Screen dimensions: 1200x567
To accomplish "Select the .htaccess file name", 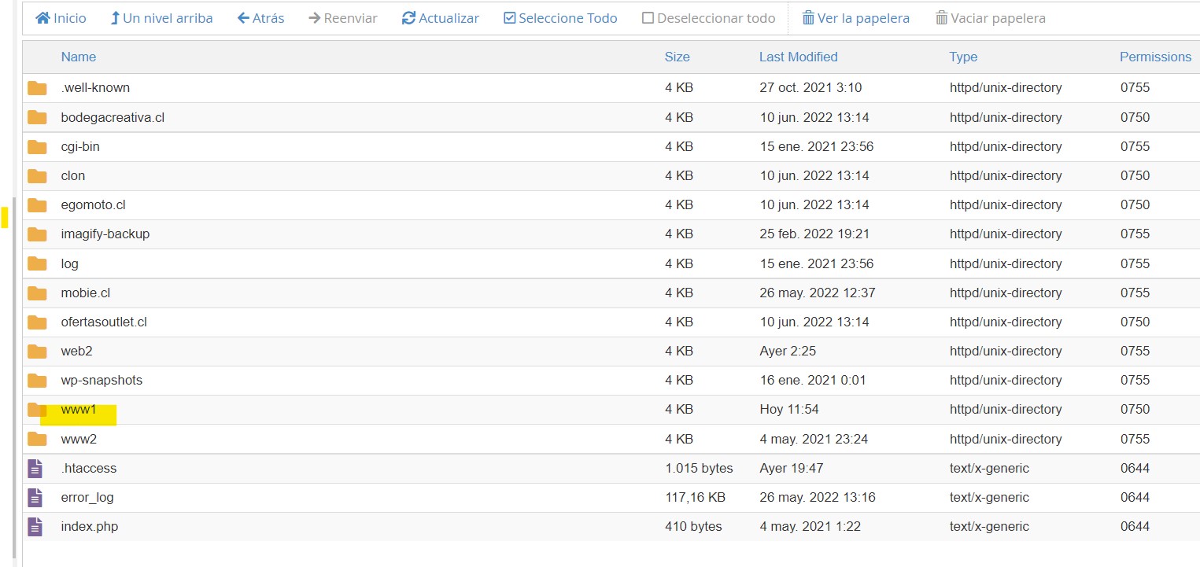I will click(x=89, y=468).
